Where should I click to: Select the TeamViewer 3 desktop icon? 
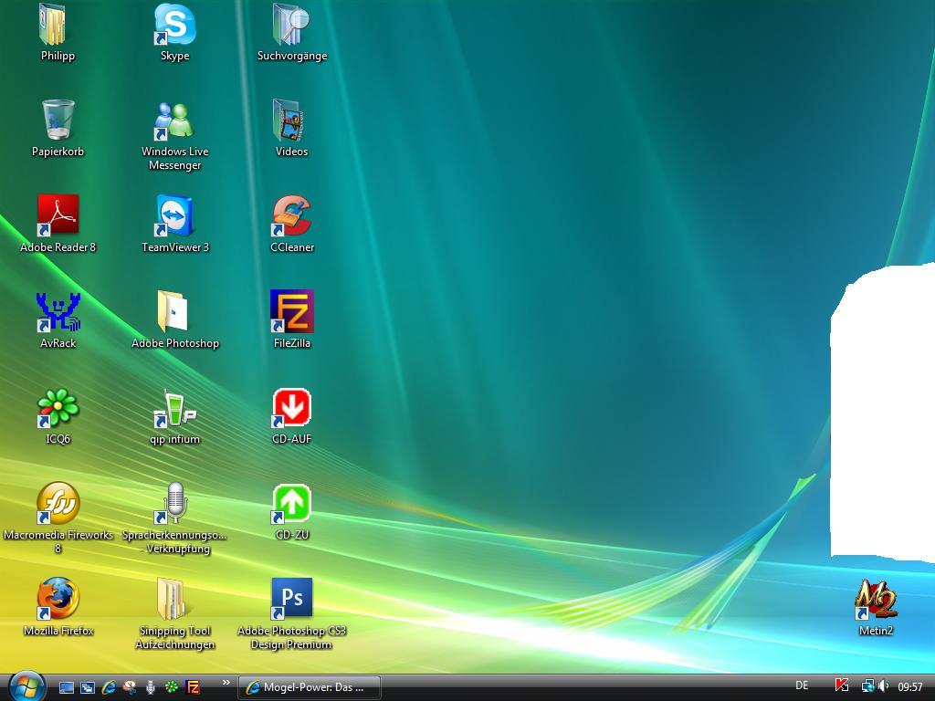click(174, 217)
